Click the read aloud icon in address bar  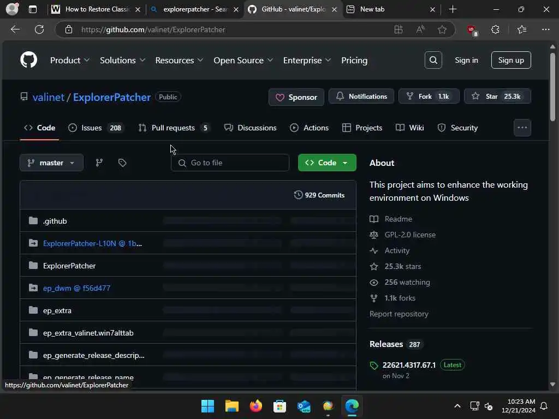coord(420,29)
